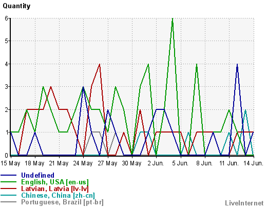This screenshot has width=267, height=208.
Task: Click the blue peak at 4 near 12 Jun
Action: click(237, 64)
